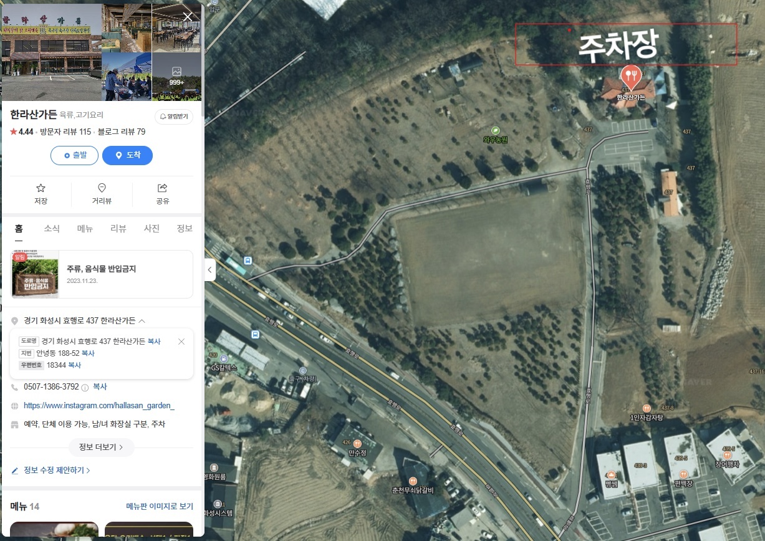The width and height of the screenshot is (765, 541).
Task: Switch to the 메뉴 tab
Action: click(x=85, y=229)
